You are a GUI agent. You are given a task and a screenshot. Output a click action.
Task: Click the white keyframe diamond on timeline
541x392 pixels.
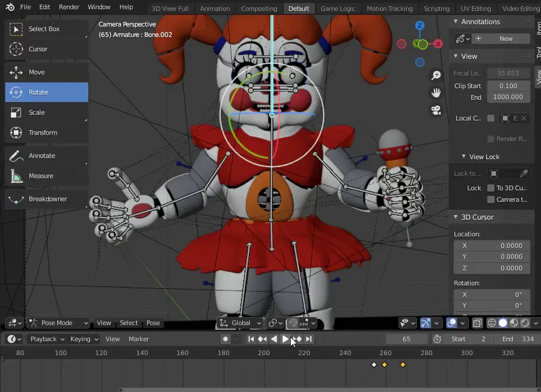(x=374, y=365)
